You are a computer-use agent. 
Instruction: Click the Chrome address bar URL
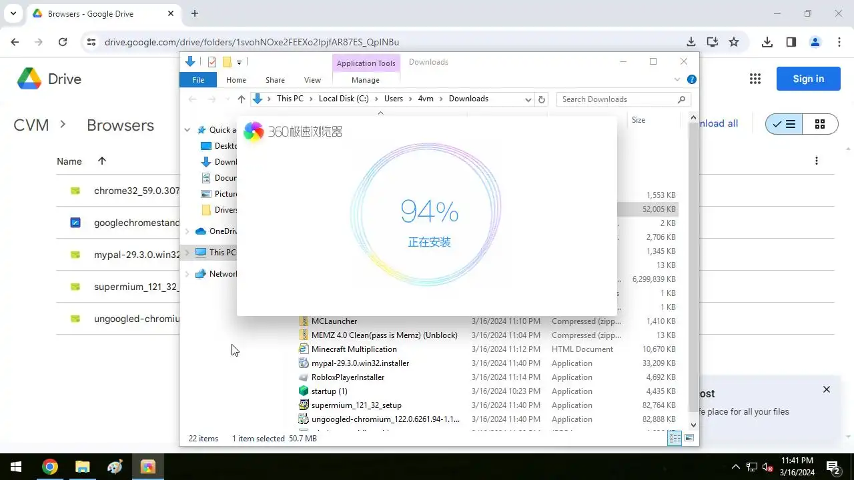[252, 42]
